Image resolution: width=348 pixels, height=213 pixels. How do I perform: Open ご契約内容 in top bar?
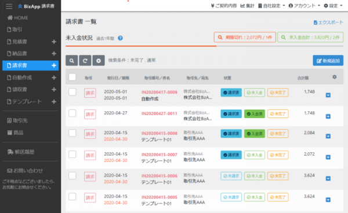coord(224,6)
